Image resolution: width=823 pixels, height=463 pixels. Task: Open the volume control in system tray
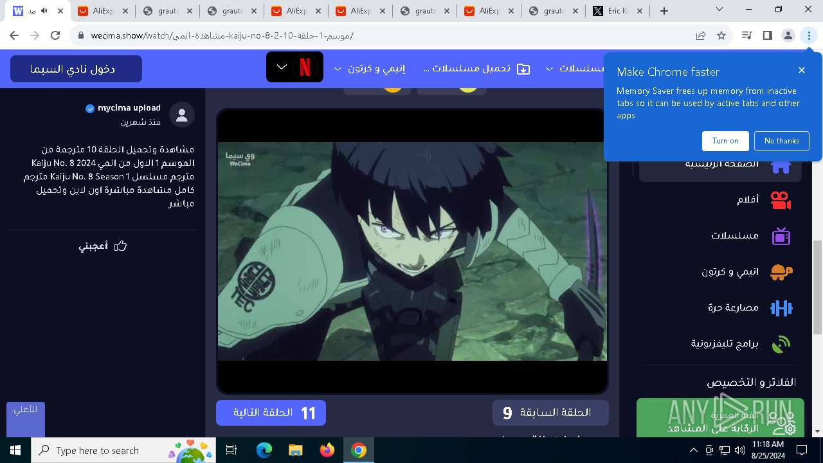tap(739, 449)
